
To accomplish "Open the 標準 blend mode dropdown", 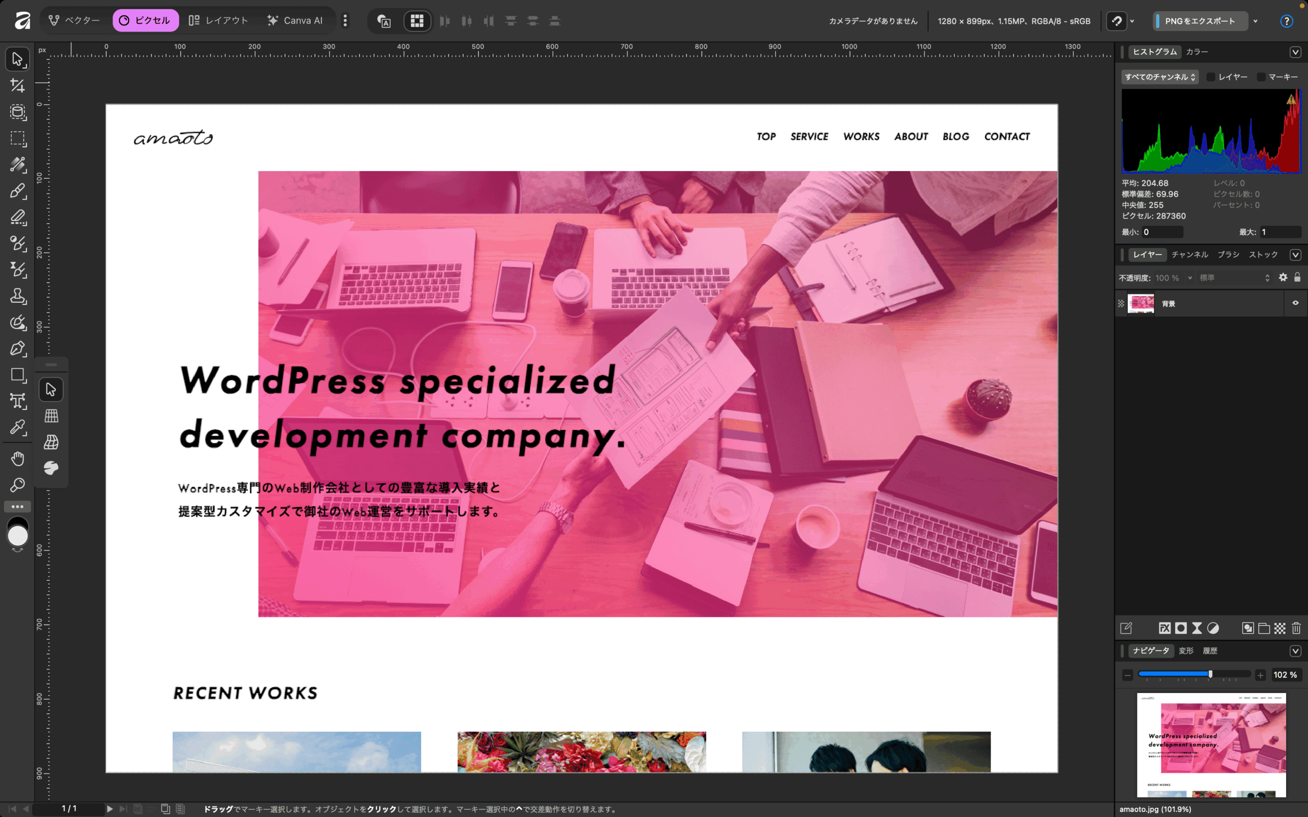I will coord(1233,278).
